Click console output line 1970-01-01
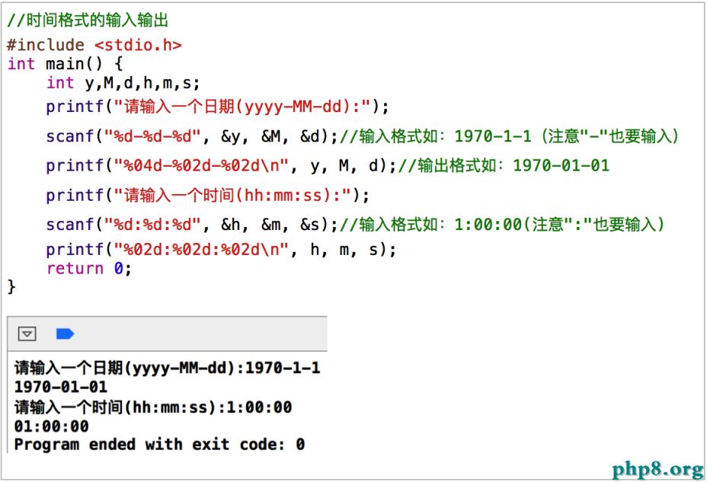 point(61,388)
